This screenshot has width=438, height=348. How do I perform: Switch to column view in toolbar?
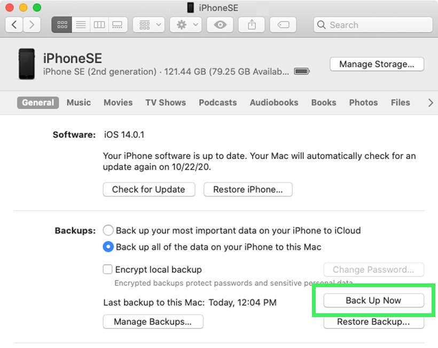99,25
